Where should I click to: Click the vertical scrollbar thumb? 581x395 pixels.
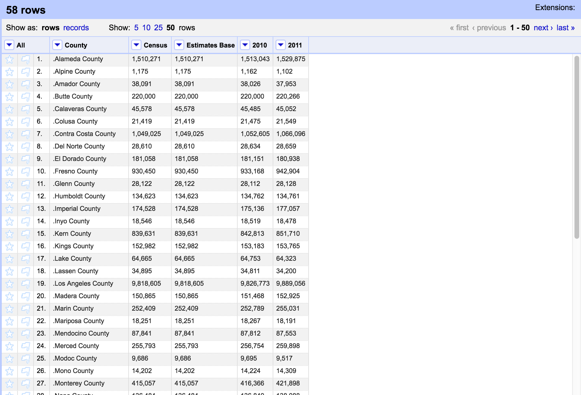(577, 147)
